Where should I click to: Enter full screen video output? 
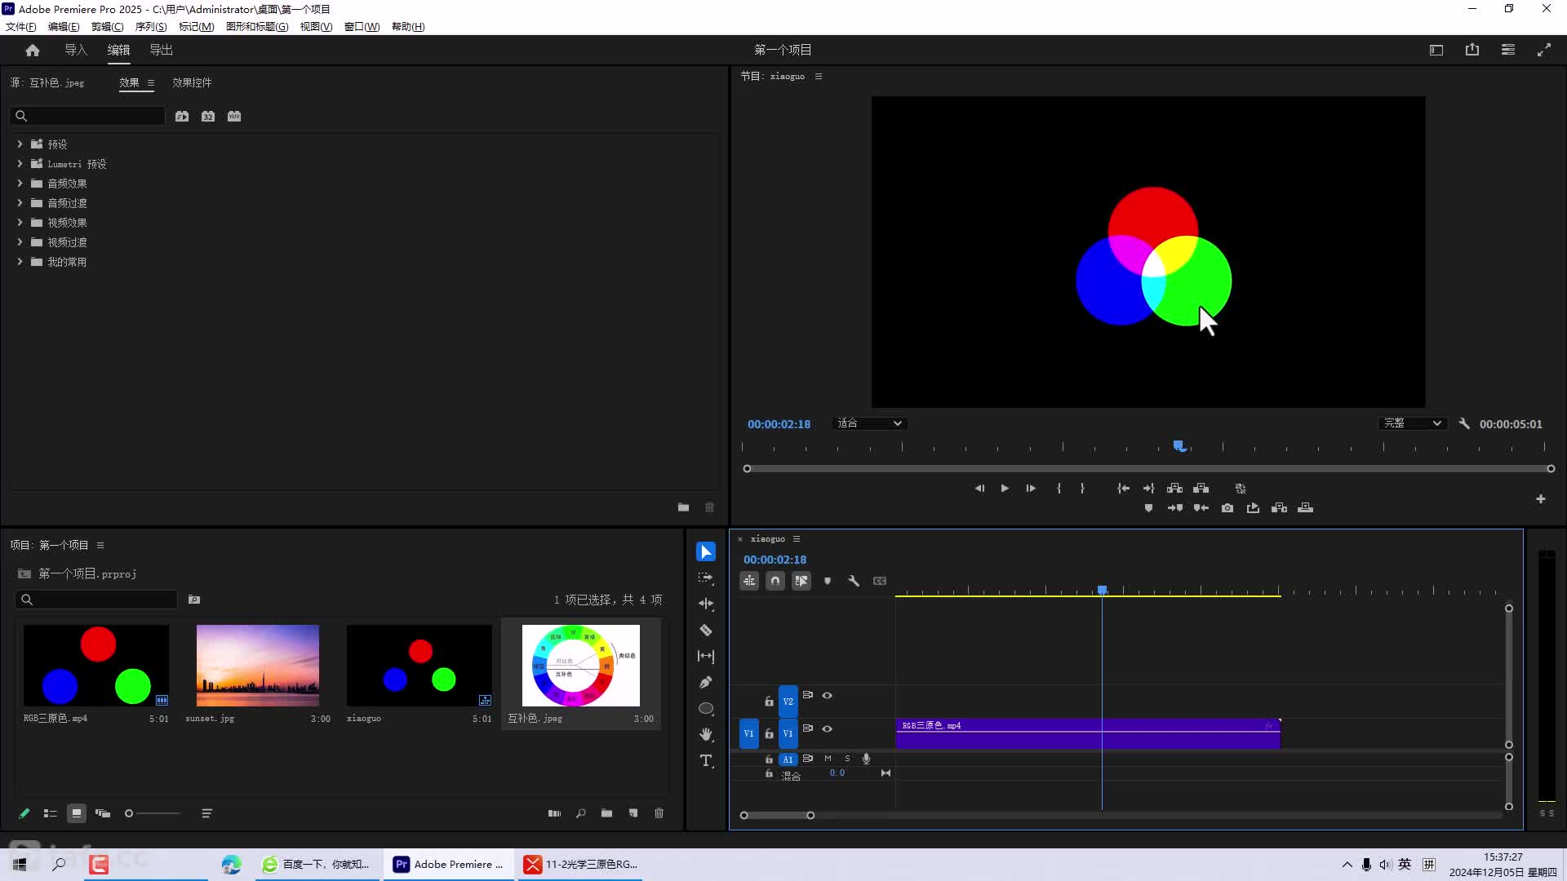1544,50
